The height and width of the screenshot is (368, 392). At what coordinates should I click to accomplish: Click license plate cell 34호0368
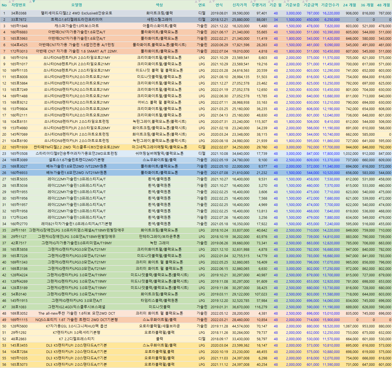19,13
